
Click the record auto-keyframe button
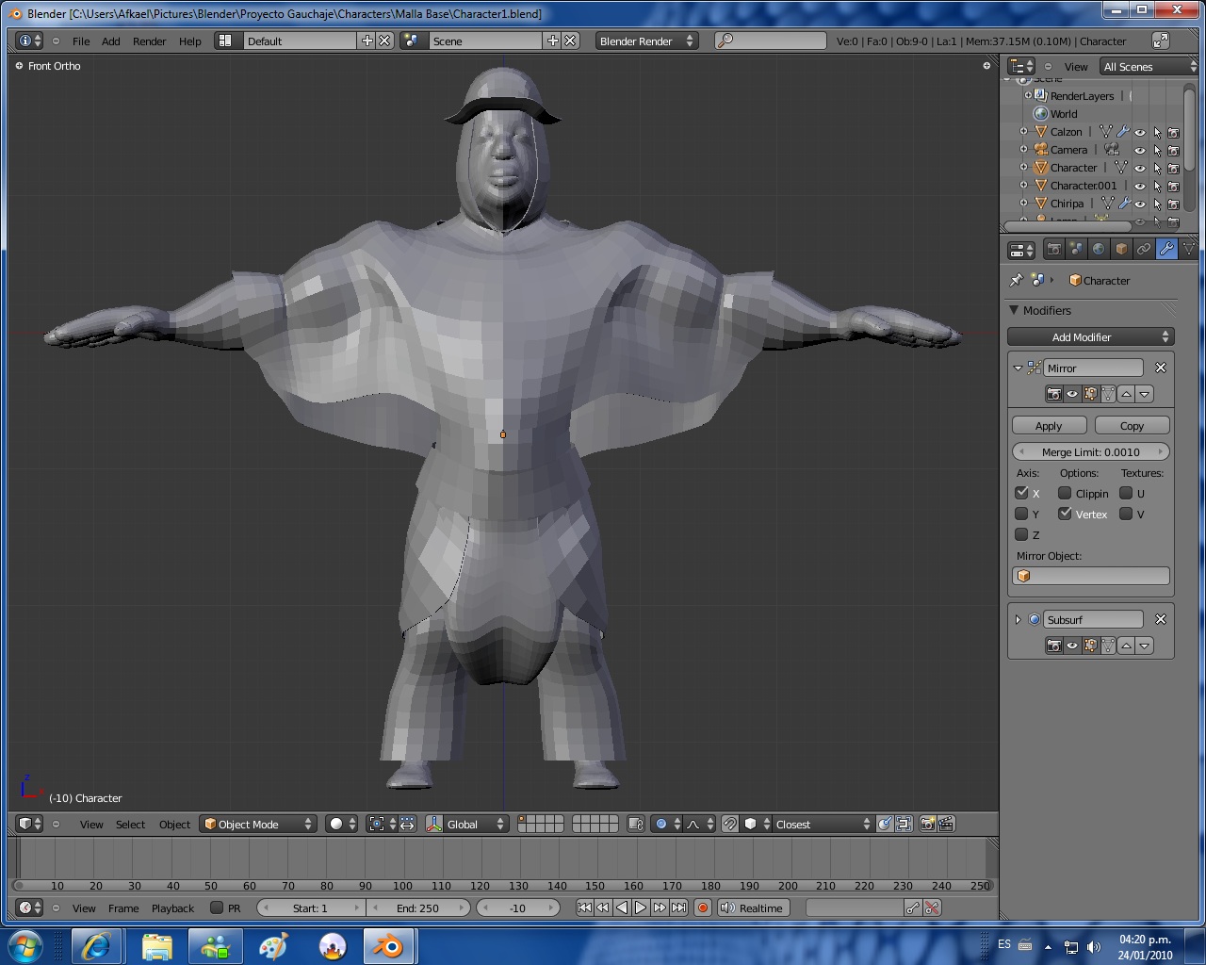pos(702,908)
